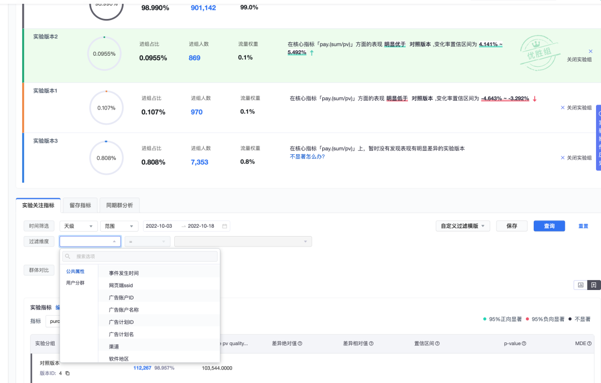Select the bookmark-style view icon
The image size is (601, 383).
[x=594, y=285]
